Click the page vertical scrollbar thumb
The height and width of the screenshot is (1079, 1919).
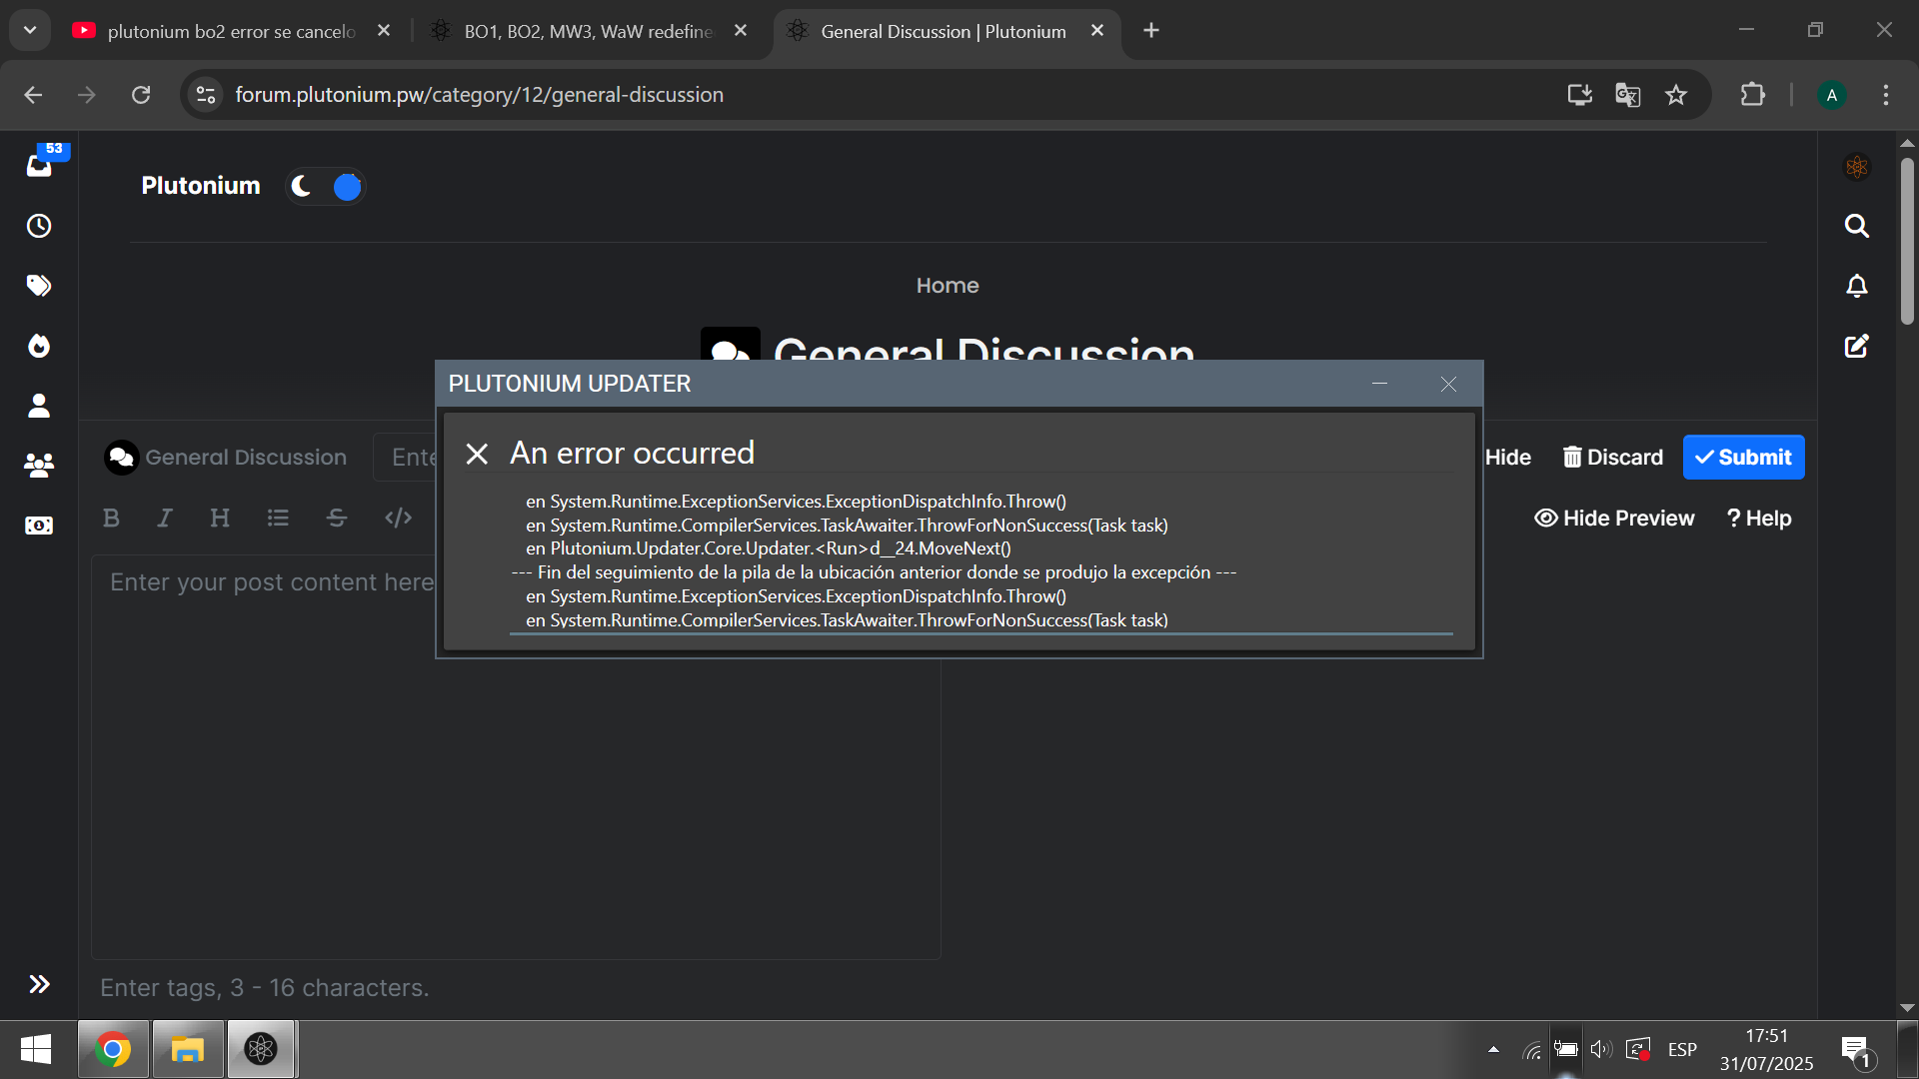1907,240
